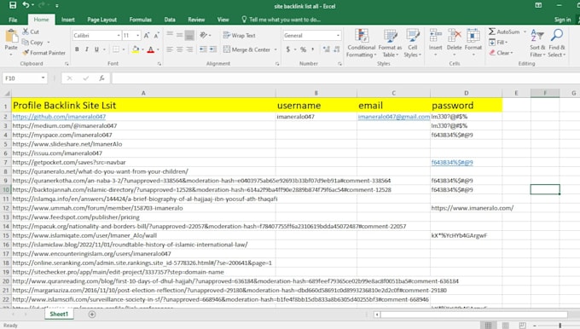The width and height of the screenshot is (580, 329).
Task: Toggle Underline formatting
Action: tap(96, 49)
